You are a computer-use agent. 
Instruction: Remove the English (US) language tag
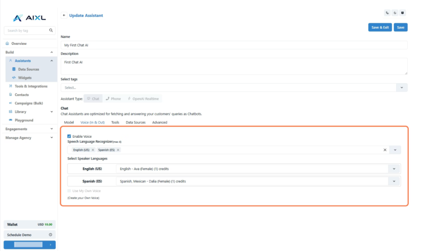point(93,150)
